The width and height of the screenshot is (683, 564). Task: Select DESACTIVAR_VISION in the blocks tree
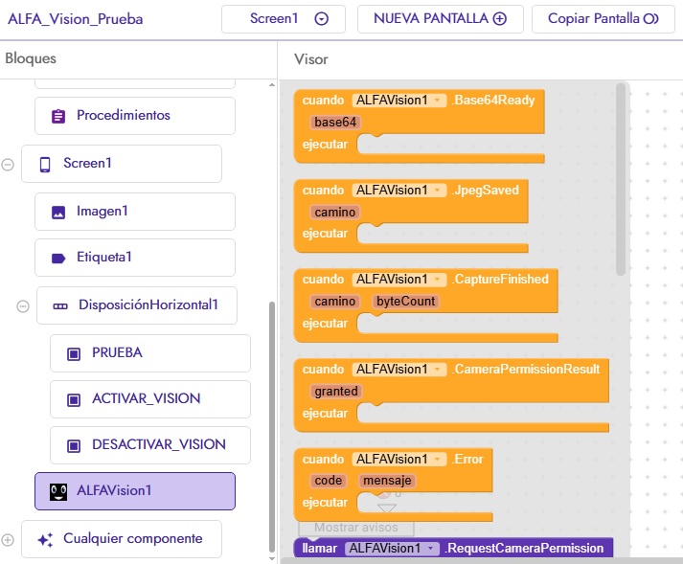[150, 445]
